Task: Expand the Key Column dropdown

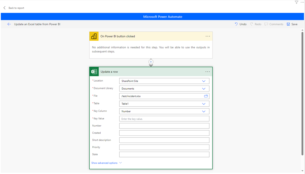Action: coord(204,111)
